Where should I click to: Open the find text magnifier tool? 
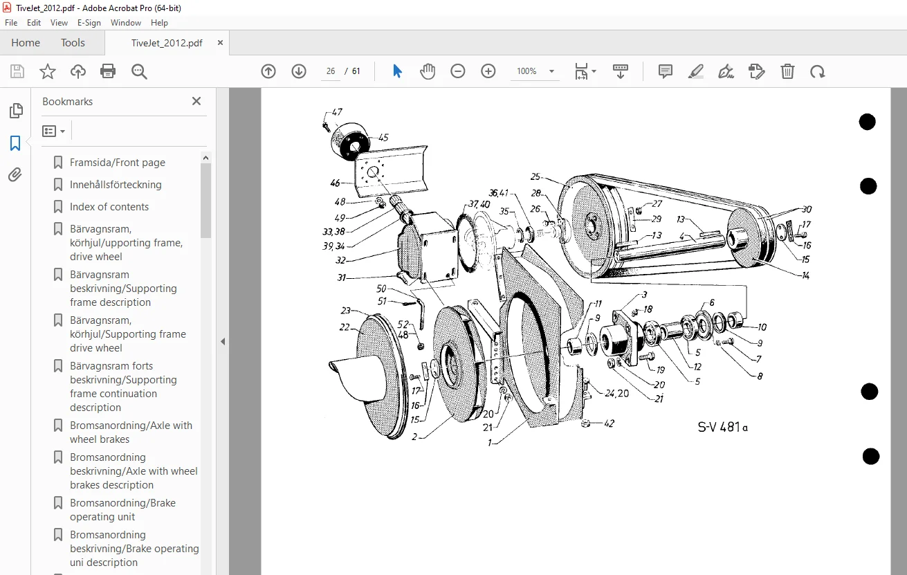(139, 71)
